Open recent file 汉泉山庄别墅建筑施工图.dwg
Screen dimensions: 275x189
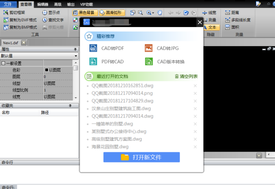121,108
